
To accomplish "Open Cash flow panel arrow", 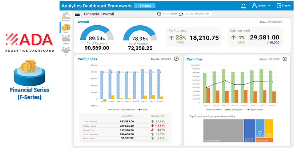I will tap(285, 59).
